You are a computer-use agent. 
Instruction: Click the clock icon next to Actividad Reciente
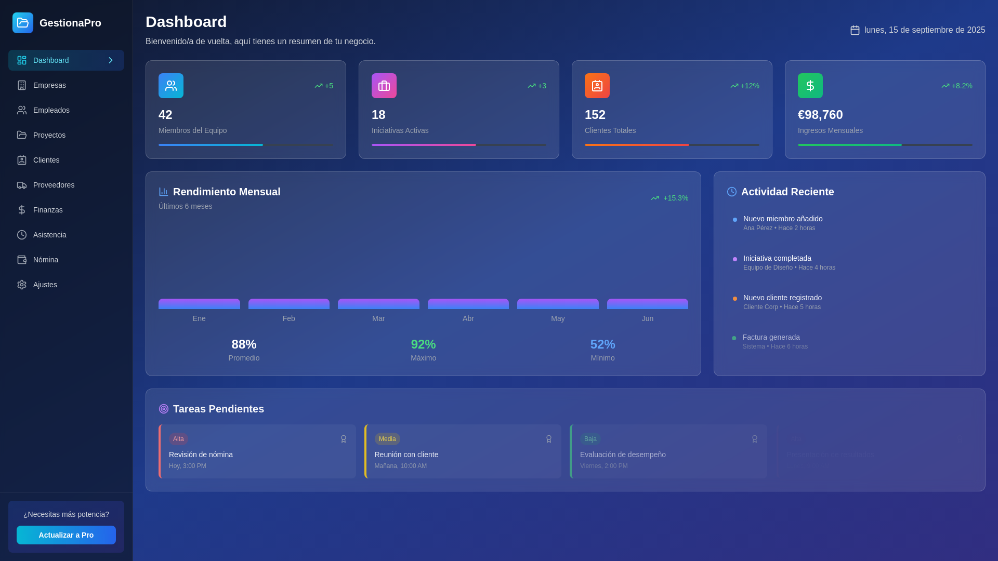click(x=732, y=192)
